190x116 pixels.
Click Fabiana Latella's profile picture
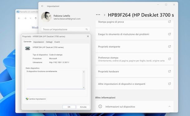[x=46, y=17]
